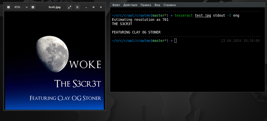Screen dimensions: 267x121
Task: Toggle fullscreen in the image viewer
Action: tap(70, 7)
